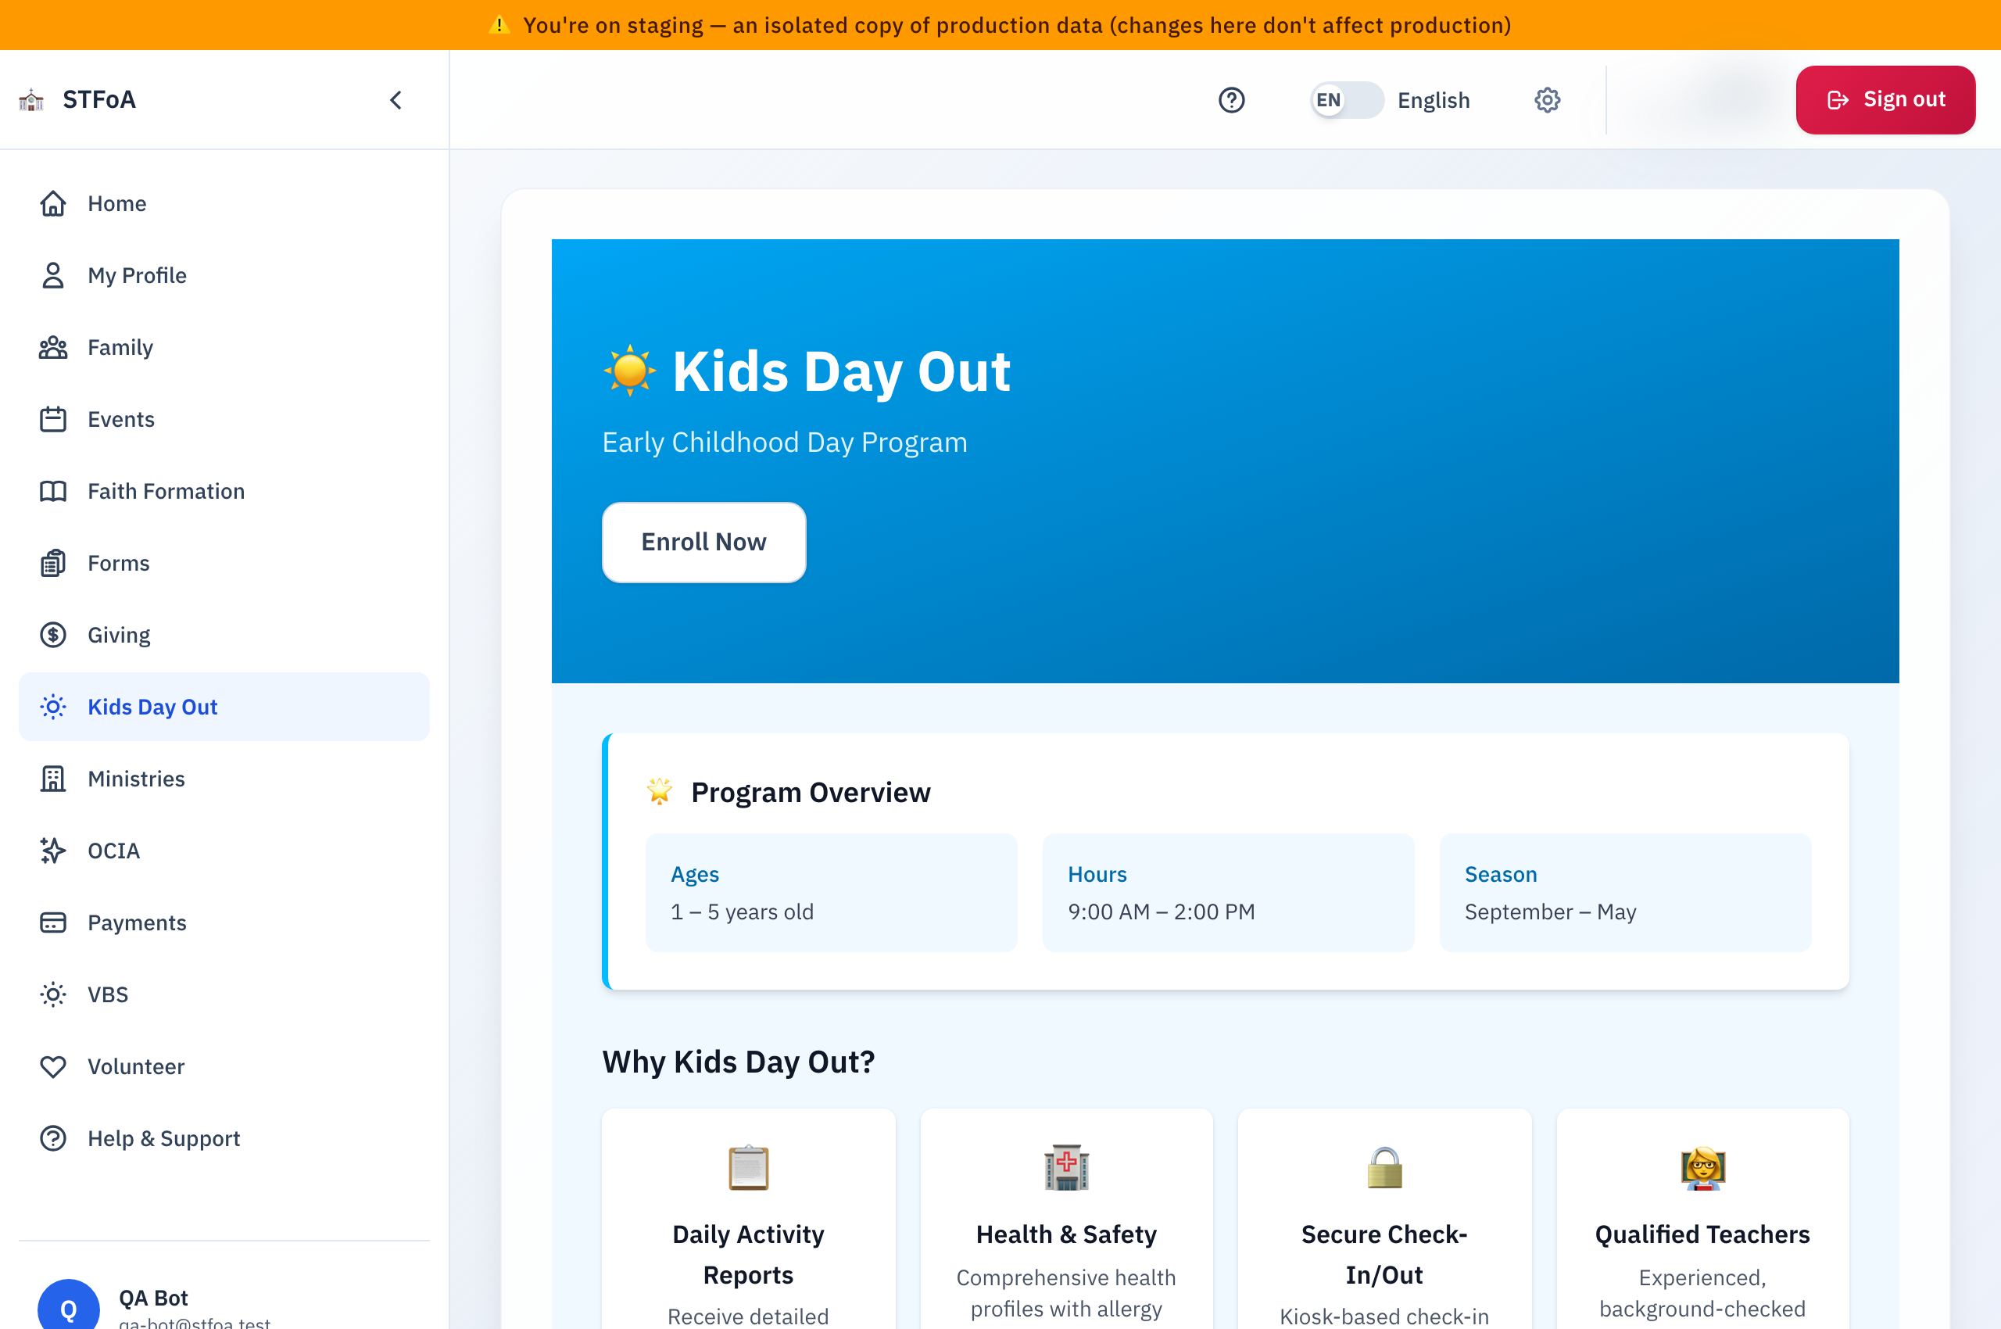The width and height of the screenshot is (2001, 1329).
Task: Click the QA Bot user name
Action: tap(153, 1298)
